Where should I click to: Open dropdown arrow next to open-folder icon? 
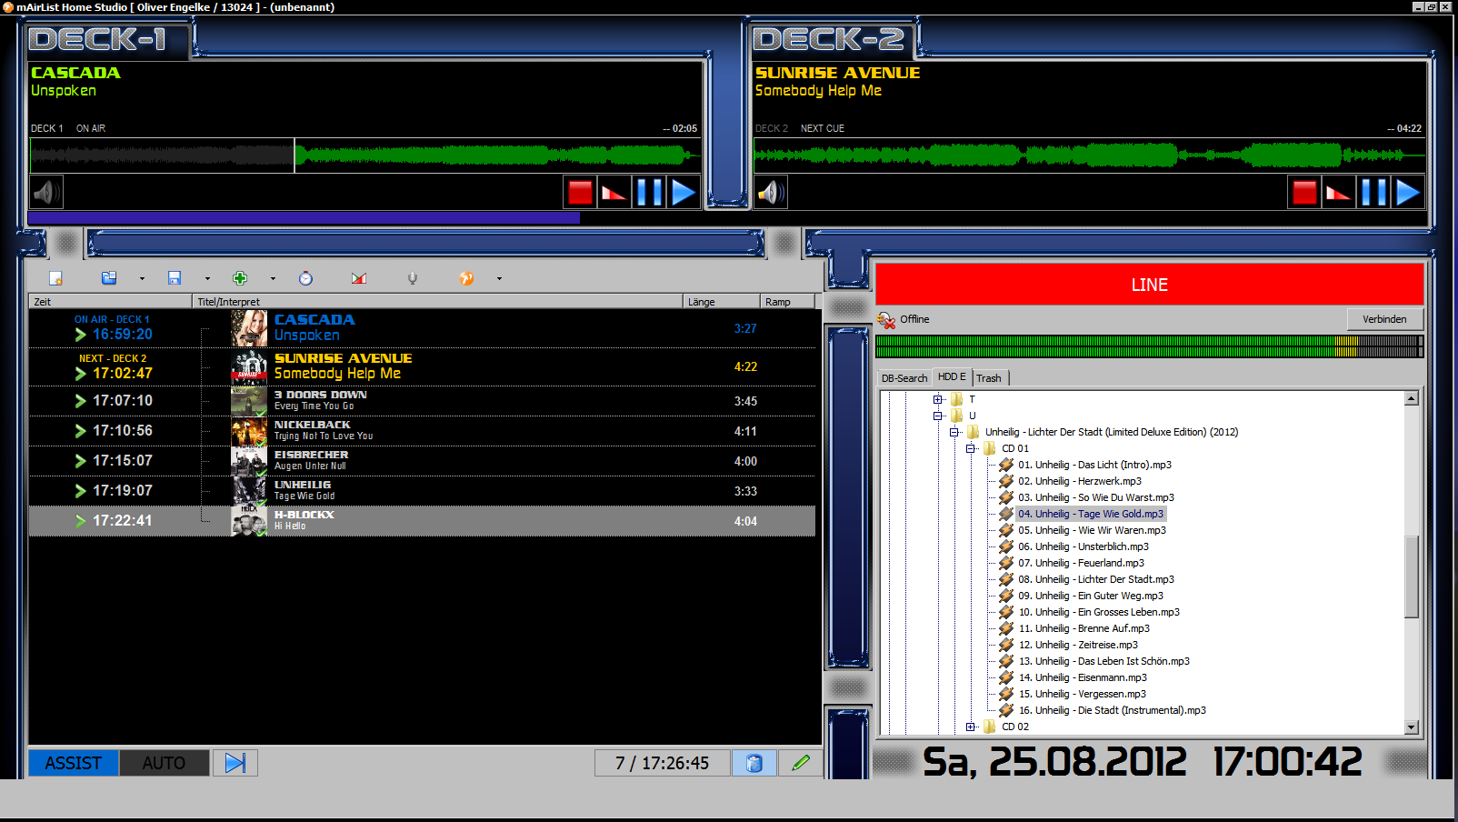pyautogui.click(x=142, y=279)
